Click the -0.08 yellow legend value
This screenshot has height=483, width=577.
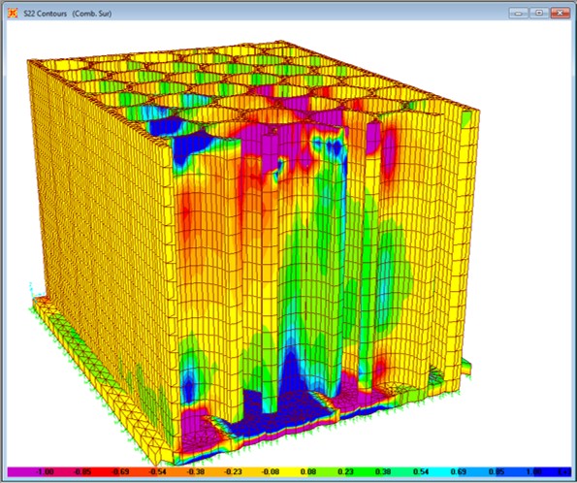pyautogui.click(x=271, y=471)
